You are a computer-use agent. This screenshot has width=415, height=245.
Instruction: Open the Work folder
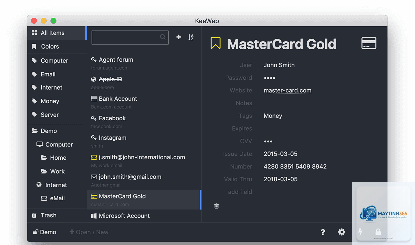57,171
